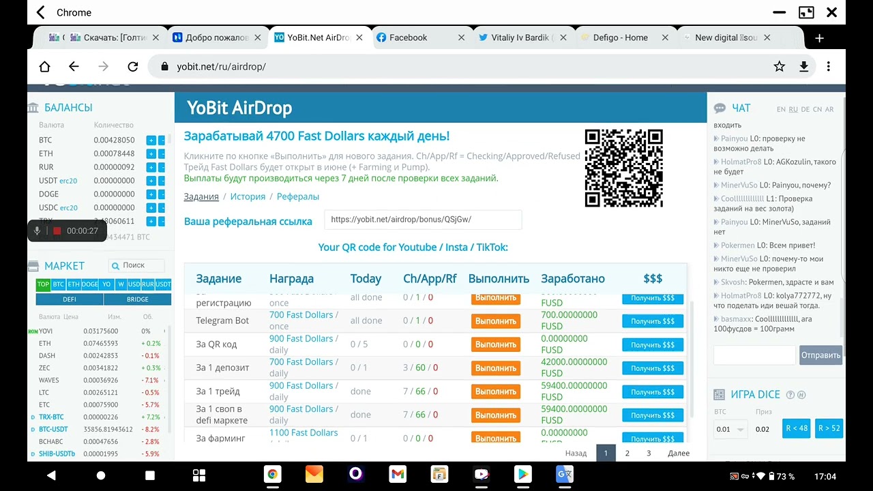Click the plus deposit button for ETH

(x=151, y=154)
